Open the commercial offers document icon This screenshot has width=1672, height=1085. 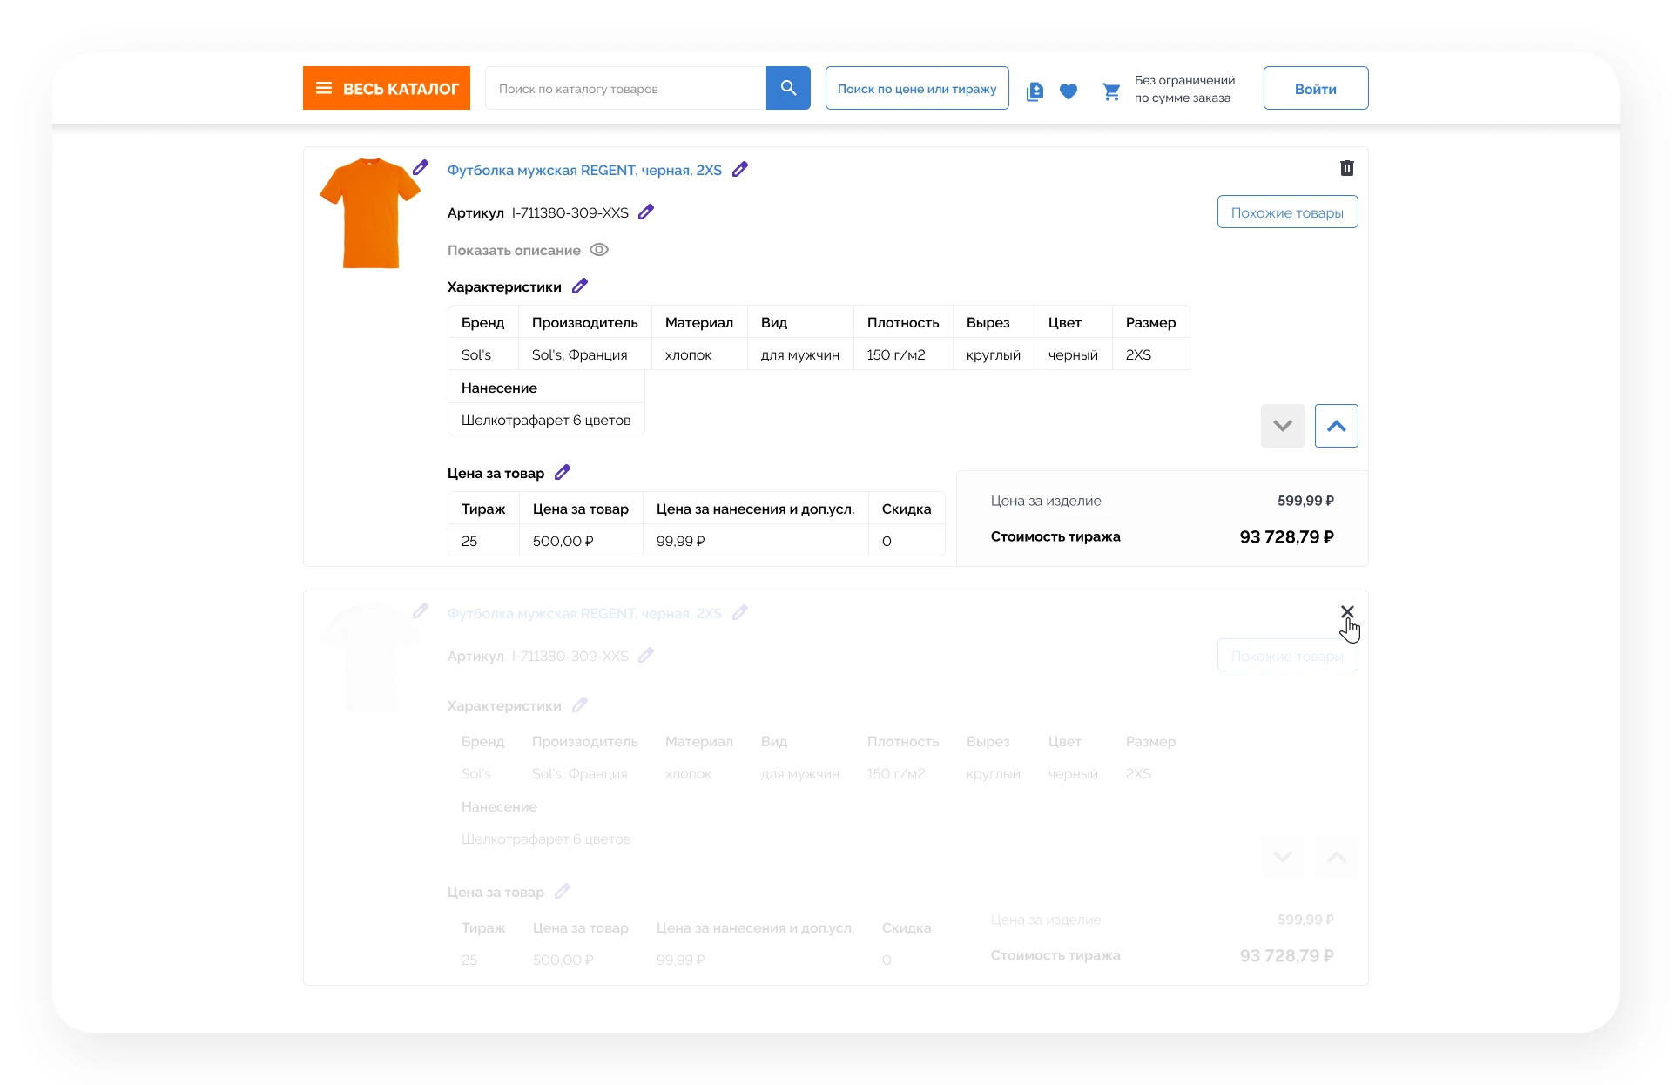(1035, 91)
